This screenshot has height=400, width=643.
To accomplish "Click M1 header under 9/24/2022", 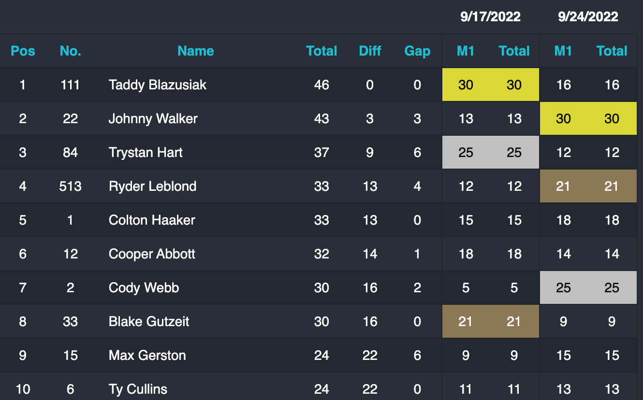I will tap(563, 51).
